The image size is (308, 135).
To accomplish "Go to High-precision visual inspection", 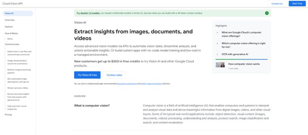I will (17, 107).
